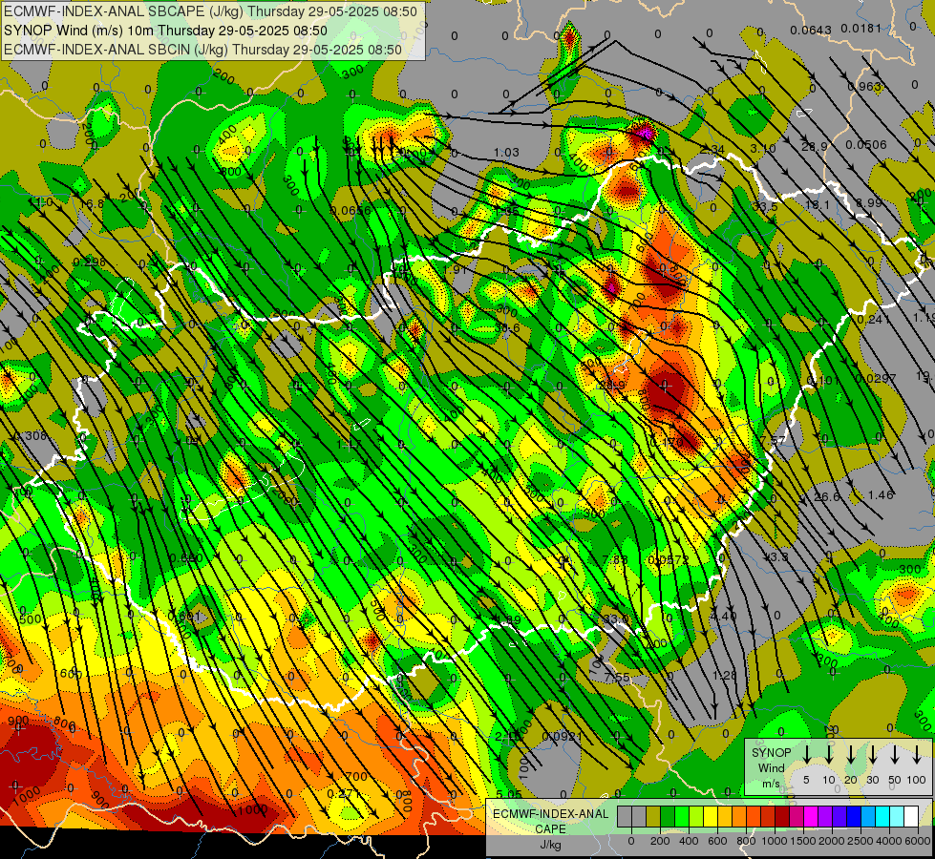Click the 1.03 value on map
The height and width of the screenshot is (859, 935).
point(506,153)
